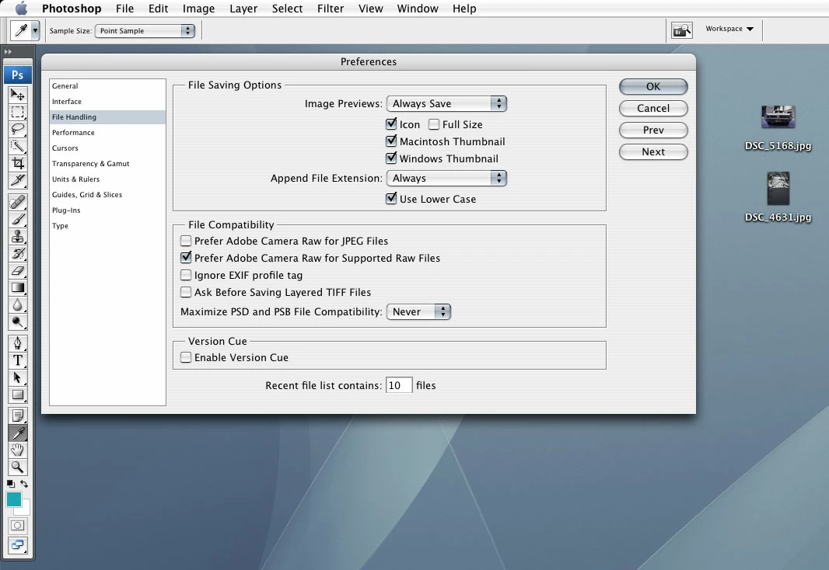
Task: Select the Move tool
Action: coord(17,95)
